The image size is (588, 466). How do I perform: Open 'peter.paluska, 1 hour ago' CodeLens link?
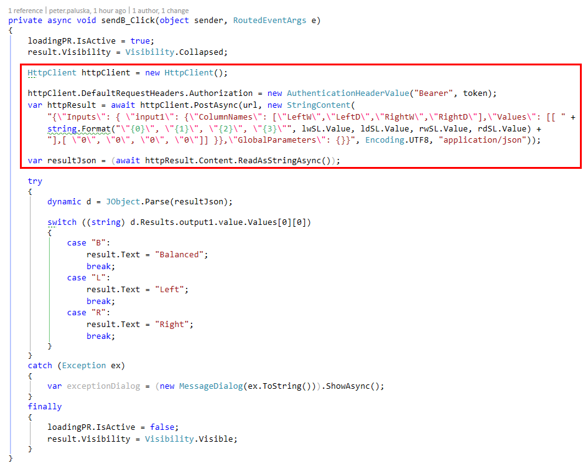coord(87,11)
